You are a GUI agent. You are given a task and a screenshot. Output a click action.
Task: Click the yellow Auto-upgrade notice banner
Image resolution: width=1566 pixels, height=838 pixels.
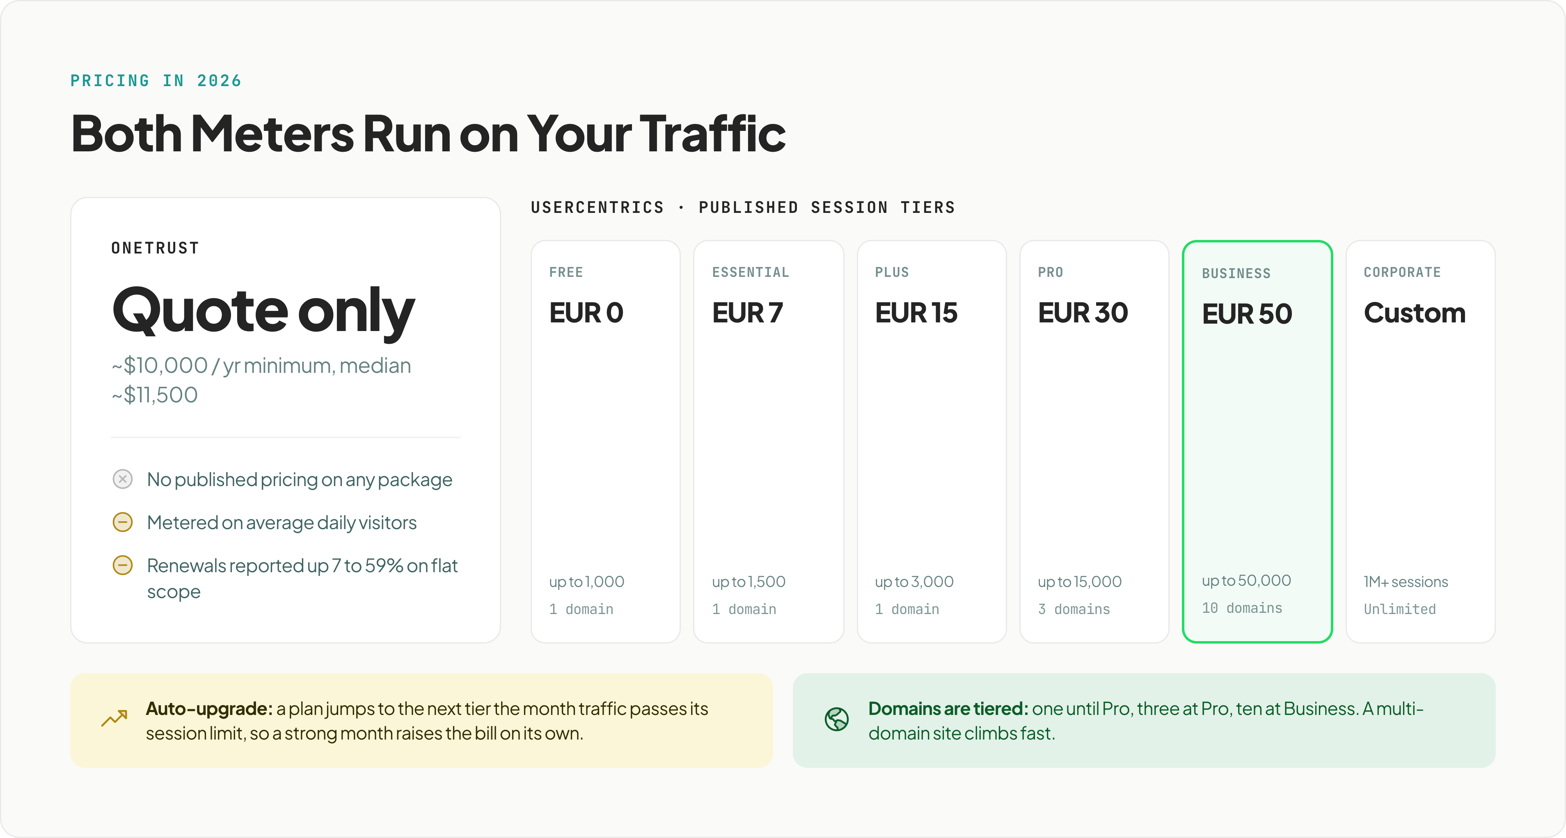click(421, 720)
